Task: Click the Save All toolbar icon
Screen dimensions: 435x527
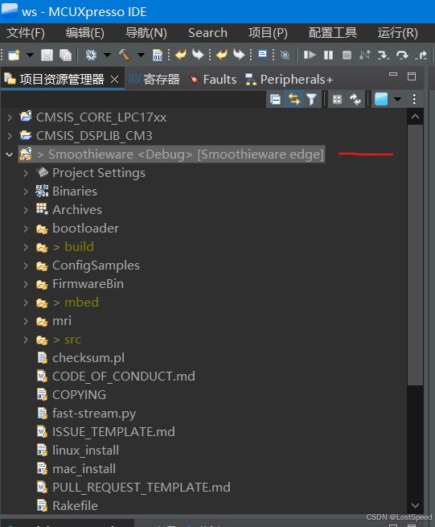Action: (x=65, y=55)
